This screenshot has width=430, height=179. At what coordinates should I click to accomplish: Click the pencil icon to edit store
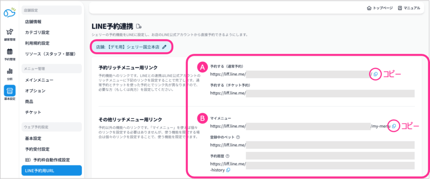pyautogui.click(x=164, y=47)
